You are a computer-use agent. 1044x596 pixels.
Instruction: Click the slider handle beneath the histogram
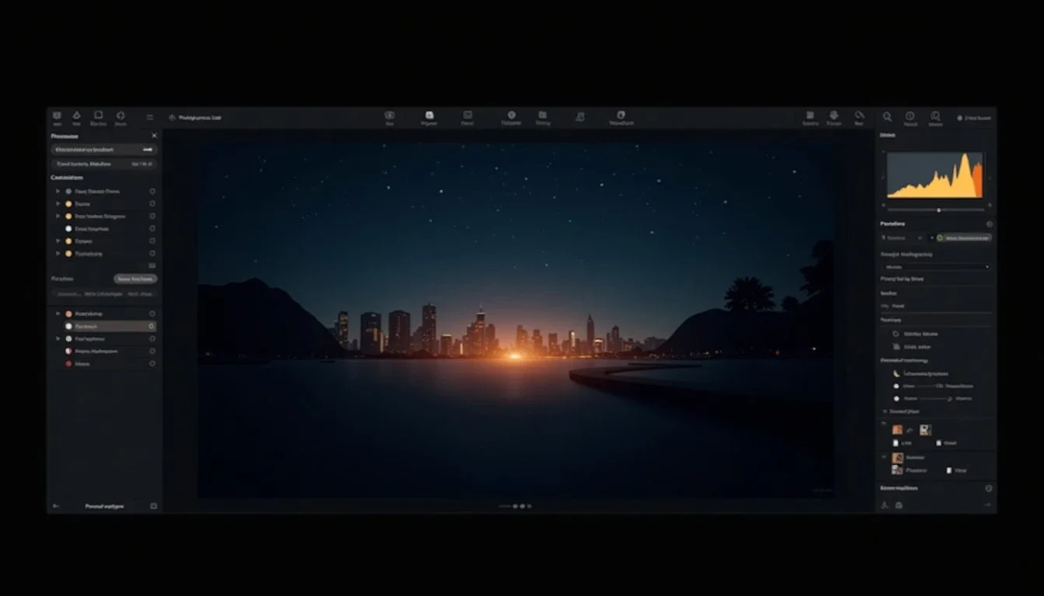[x=939, y=210]
